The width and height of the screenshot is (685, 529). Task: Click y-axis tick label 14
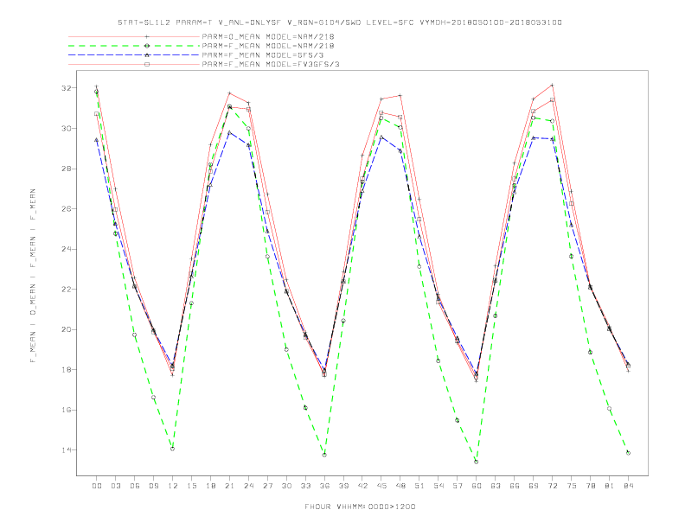66,450
